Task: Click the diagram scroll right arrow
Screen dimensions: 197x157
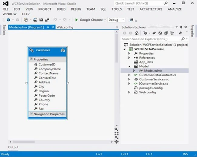Action: [112, 142]
